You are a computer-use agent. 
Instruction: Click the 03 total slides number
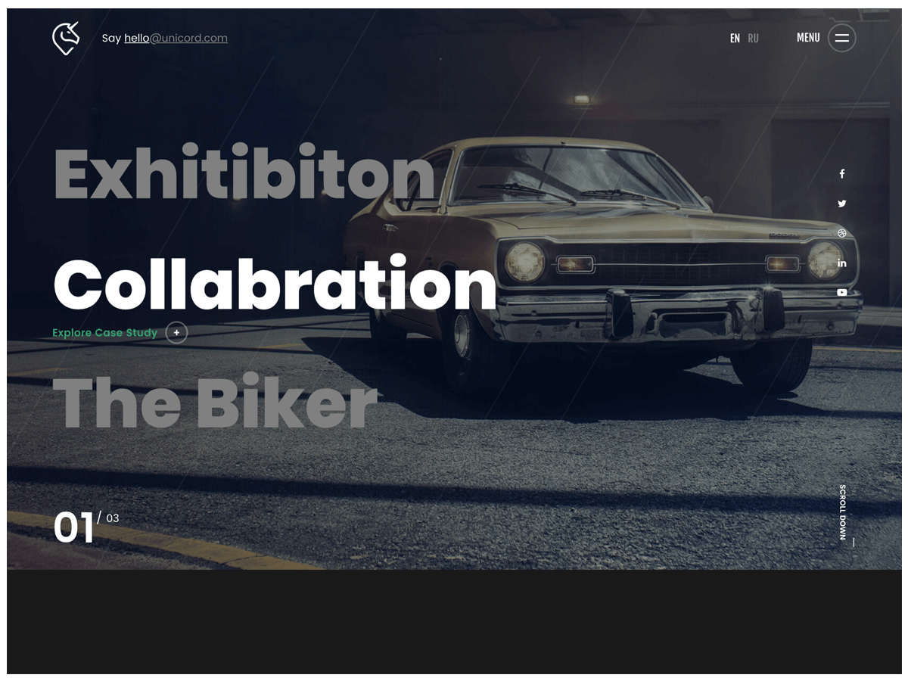tap(113, 518)
